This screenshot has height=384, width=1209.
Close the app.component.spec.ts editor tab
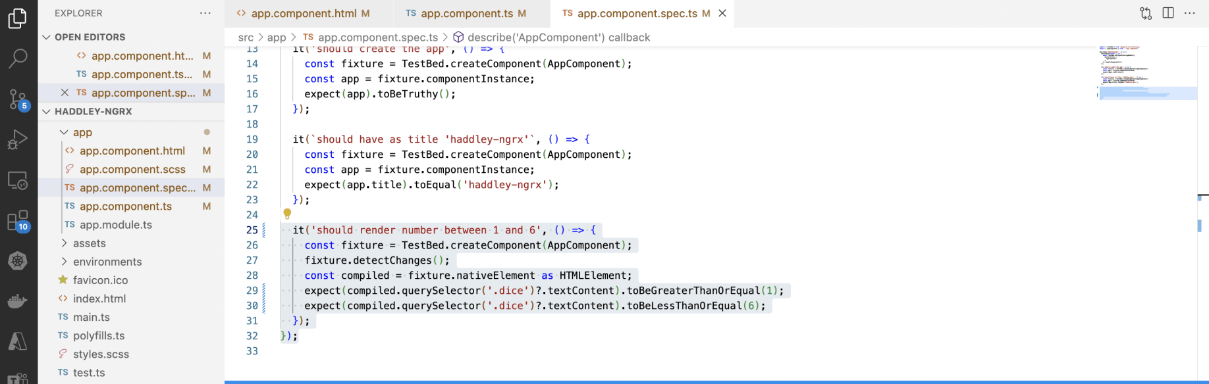[722, 13]
